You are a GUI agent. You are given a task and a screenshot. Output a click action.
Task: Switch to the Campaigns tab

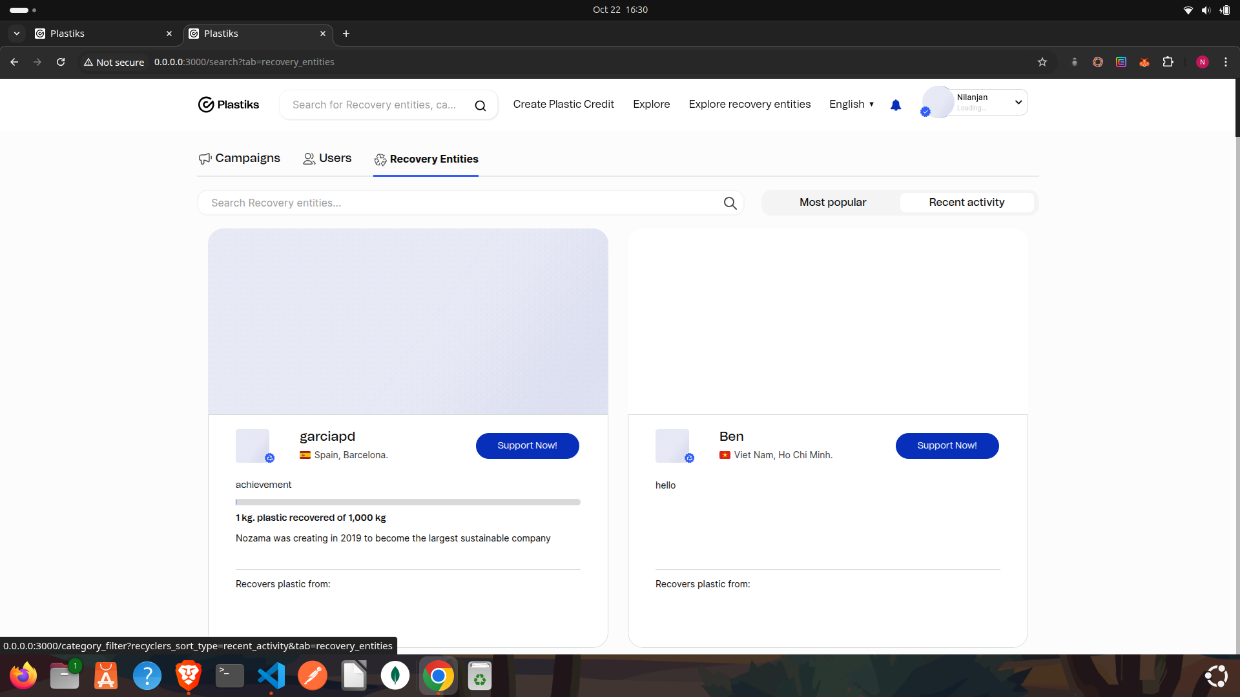point(240,159)
